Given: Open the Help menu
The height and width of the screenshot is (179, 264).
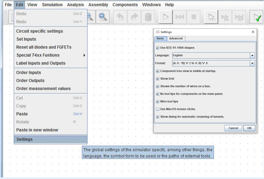Looking at the screenshot, I should coord(169,5).
